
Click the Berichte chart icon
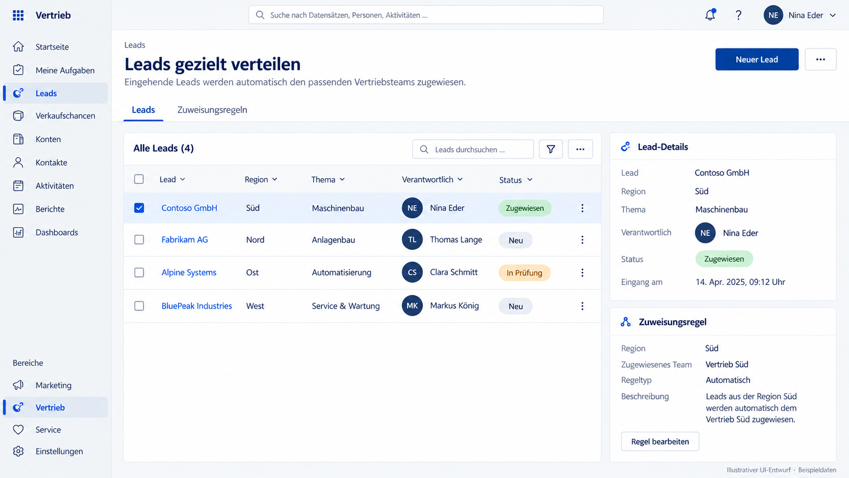point(18,209)
